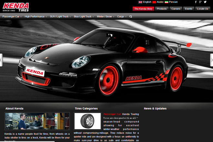Click the Tires Categories heading
Image resolution: width=213 pixels, height=142 pixels.
coord(86,109)
